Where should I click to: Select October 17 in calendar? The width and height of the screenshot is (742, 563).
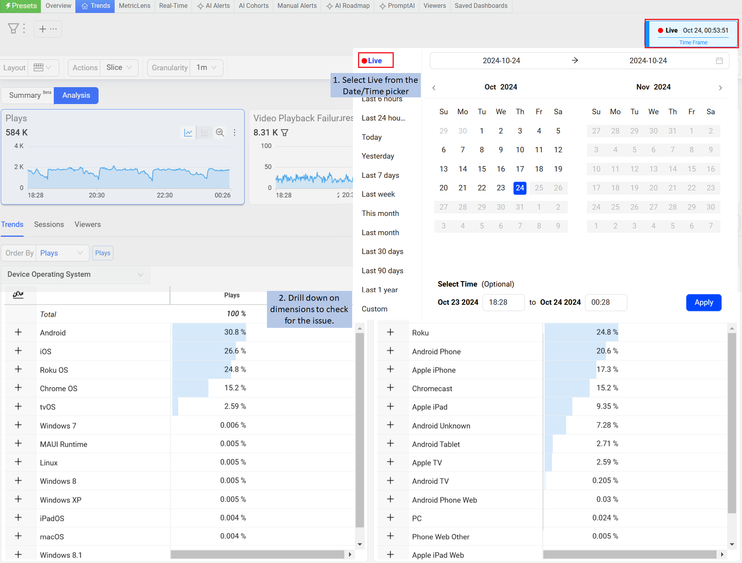tap(520, 169)
